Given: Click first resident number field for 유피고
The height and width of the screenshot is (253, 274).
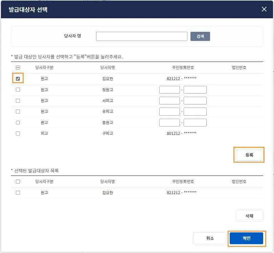Looking at the screenshot, I should click(x=169, y=112).
